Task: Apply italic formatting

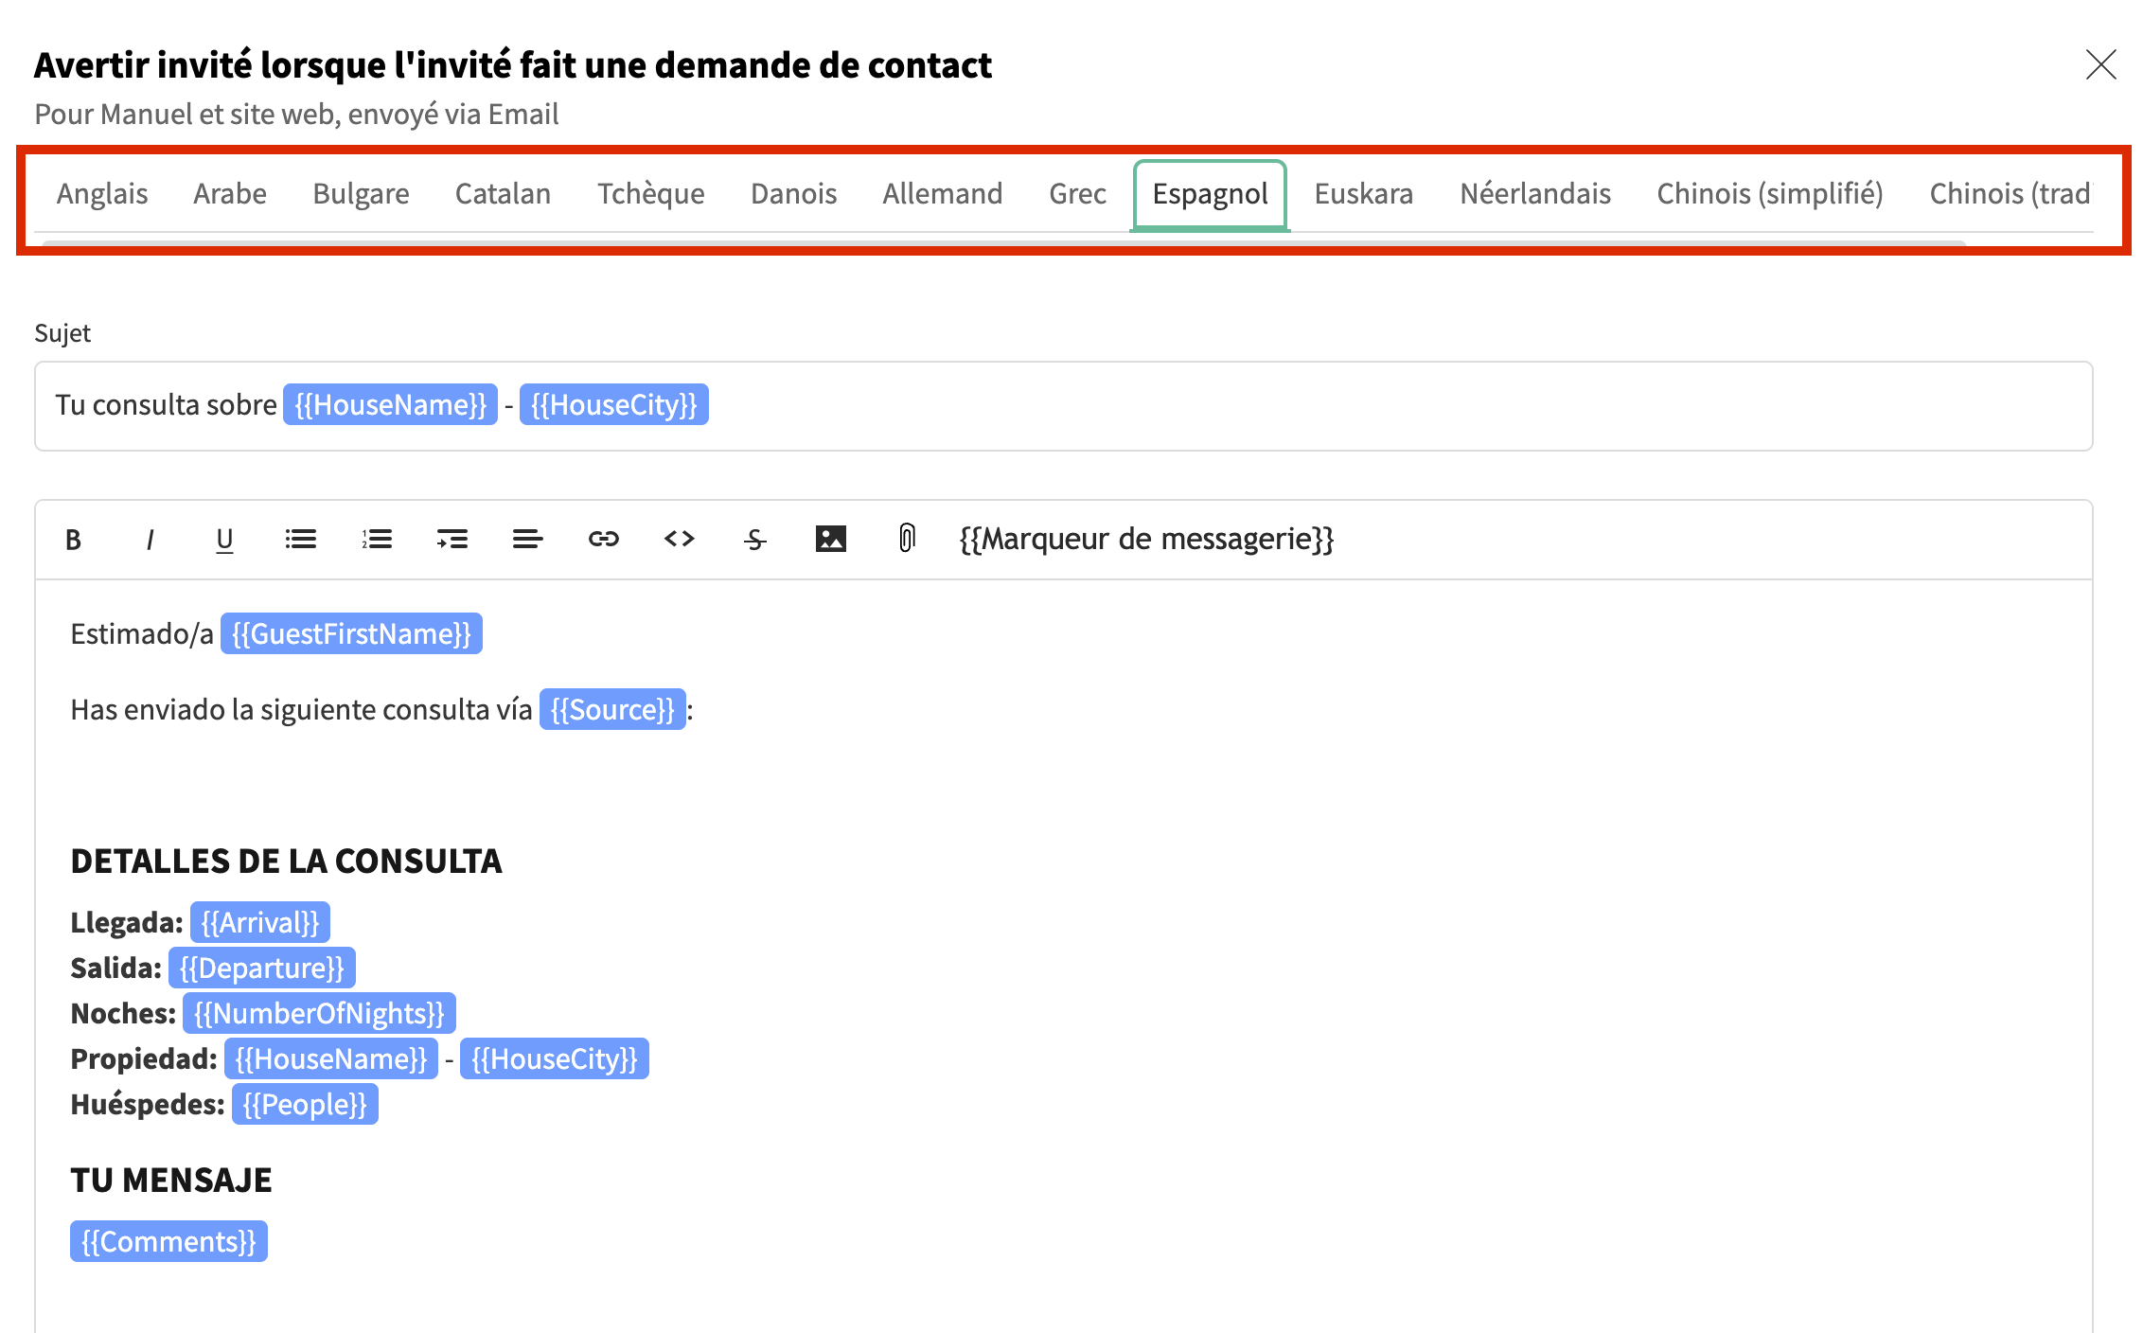Action: point(150,540)
